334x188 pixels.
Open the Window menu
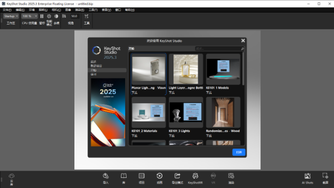click(118, 10)
